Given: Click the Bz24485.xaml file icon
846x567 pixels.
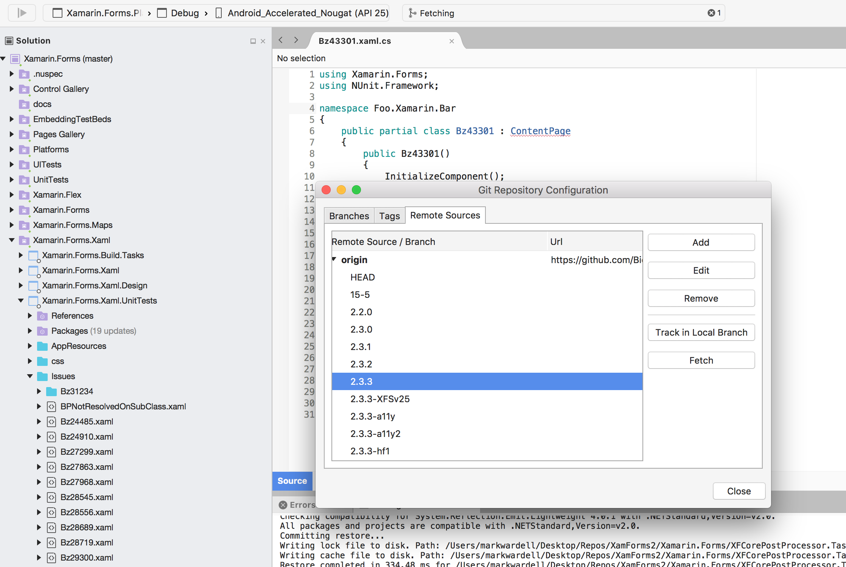Looking at the screenshot, I should coord(51,422).
